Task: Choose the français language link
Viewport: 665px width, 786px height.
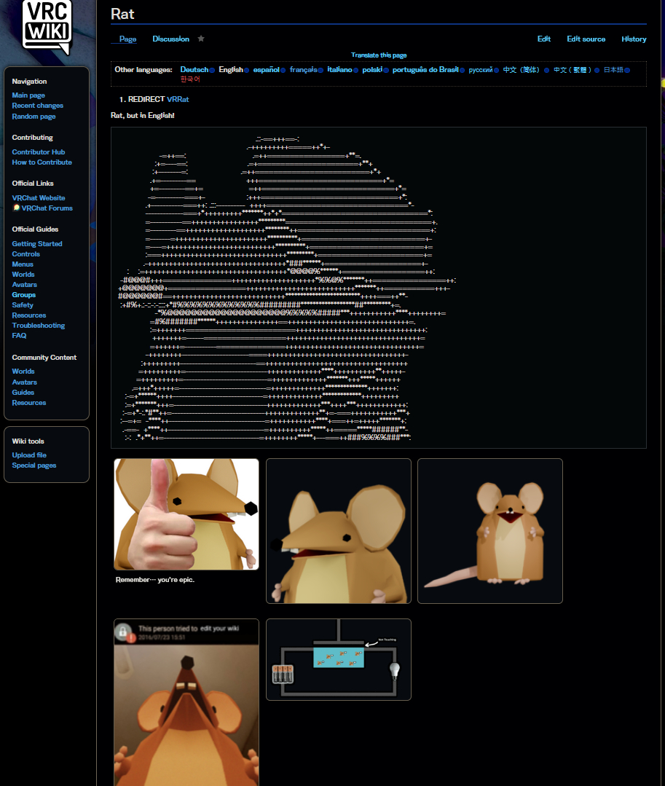Action: [303, 70]
